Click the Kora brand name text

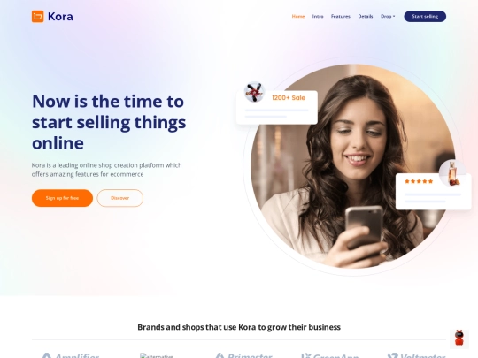pyautogui.click(x=60, y=17)
